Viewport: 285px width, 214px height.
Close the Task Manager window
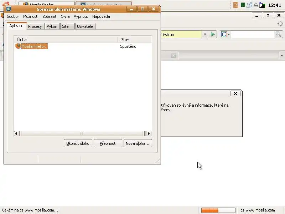(154, 9)
